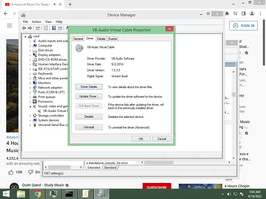Open the Chrome three-dot menu
Screen dimensions: 266x199
(x=260, y=13)
